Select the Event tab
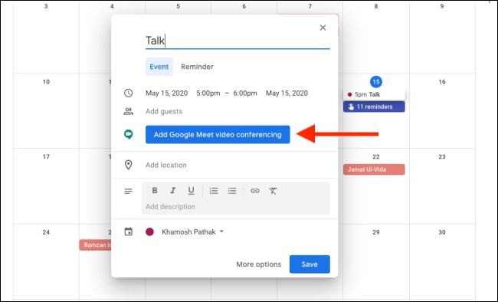This screenshot has height=302, width=498. pyautogui.click(x=159, y=67)
